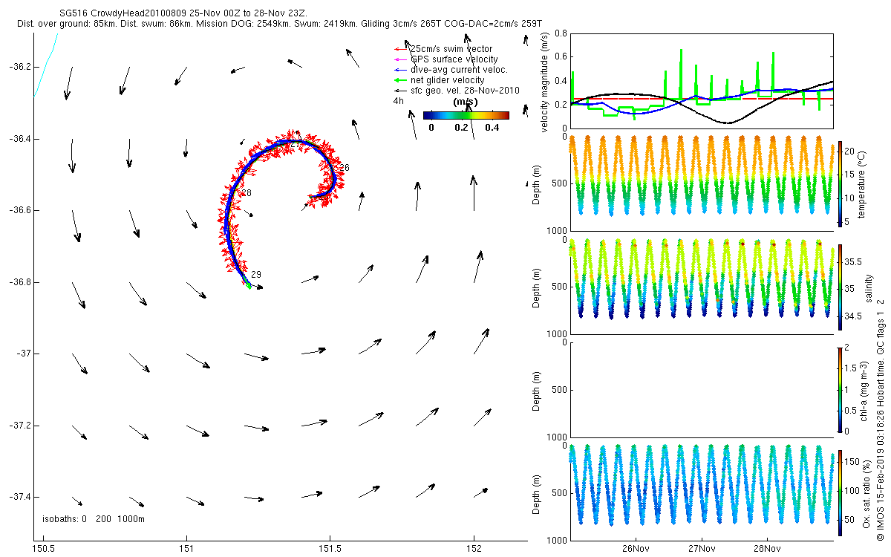Click the latitude tick label -36.8
The image size is (891, 557).
[19, 282]
